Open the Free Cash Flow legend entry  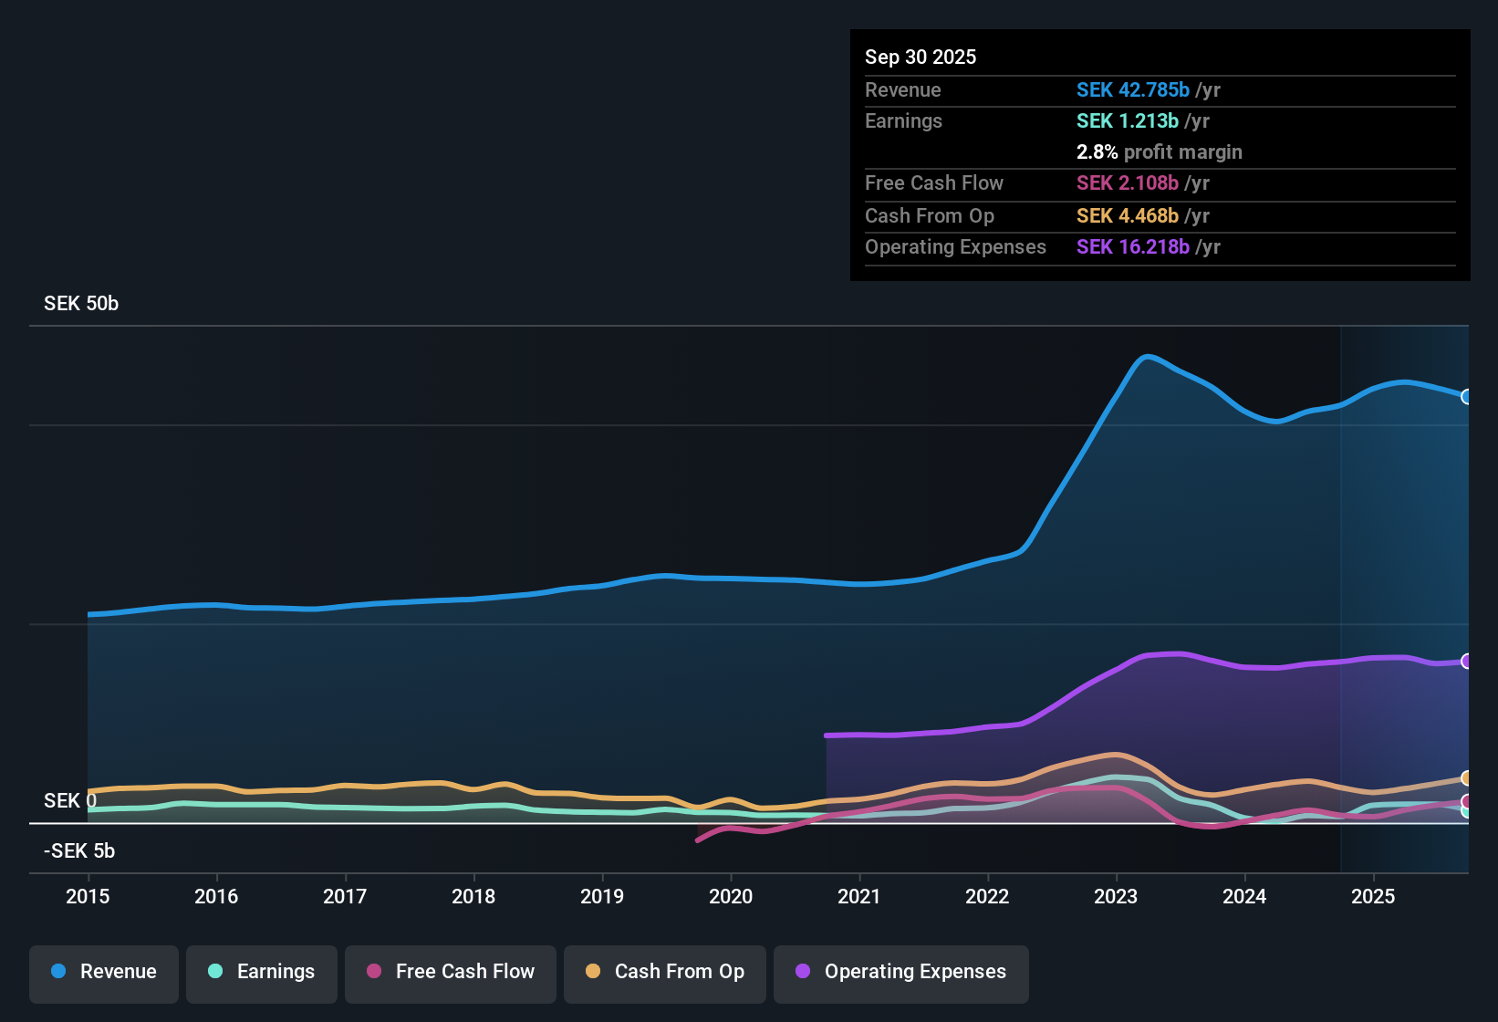point(450,972)
